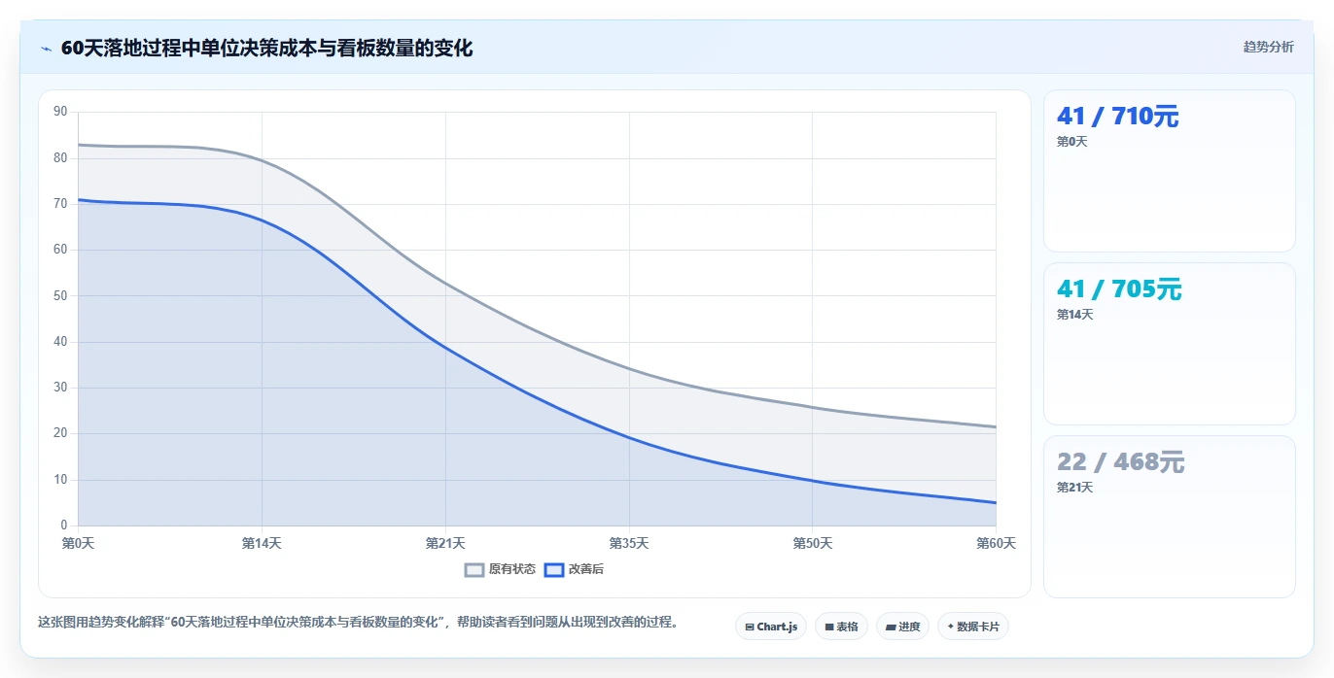Open the 41 / 710元 data card

click(1170, 171)
